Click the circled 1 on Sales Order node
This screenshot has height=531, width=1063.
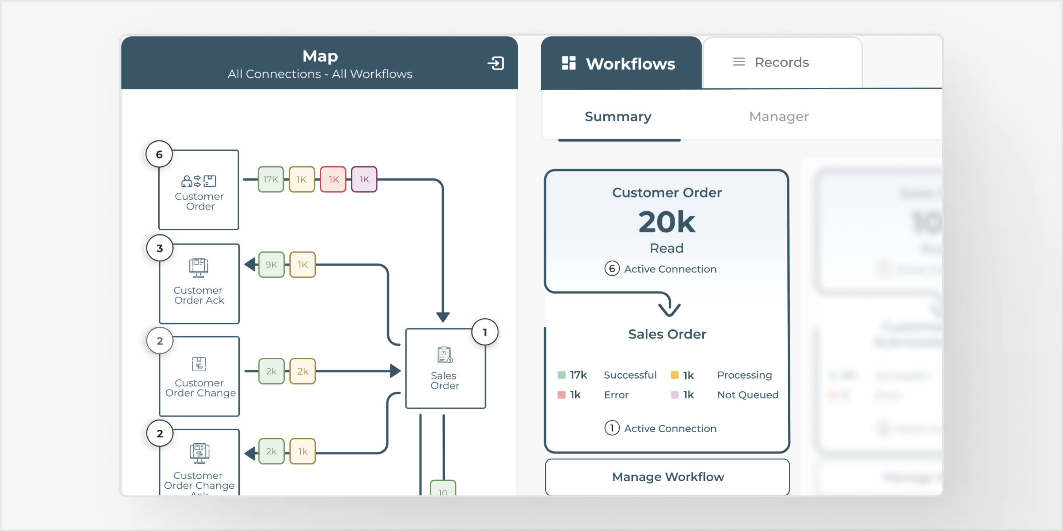tap(485, 332)
